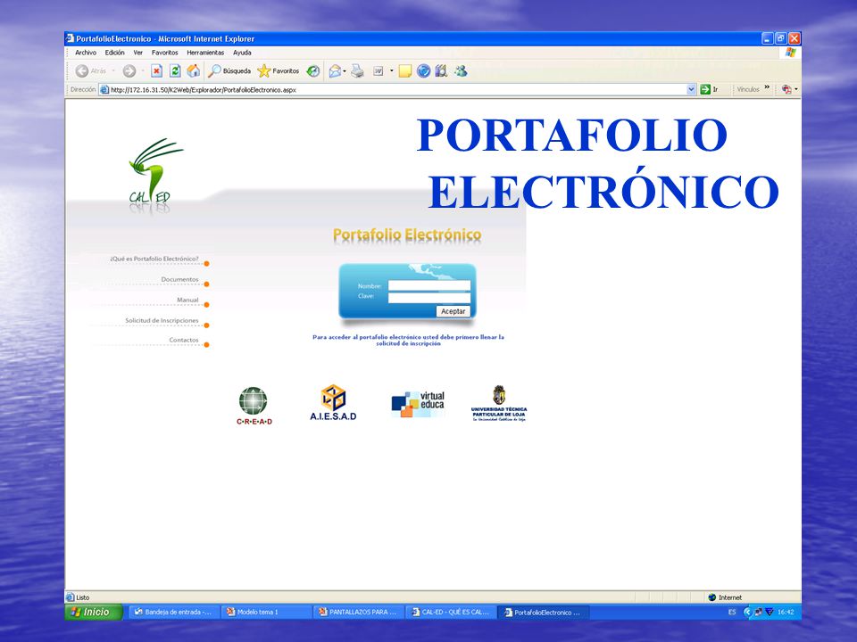Screen dimensions: 857x642
Task: Click the address bar URL field
Action: pos(397,89)
